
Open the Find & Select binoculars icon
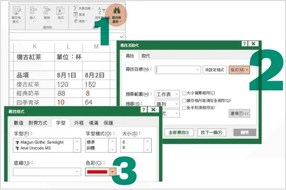click(x=117, y=11)
